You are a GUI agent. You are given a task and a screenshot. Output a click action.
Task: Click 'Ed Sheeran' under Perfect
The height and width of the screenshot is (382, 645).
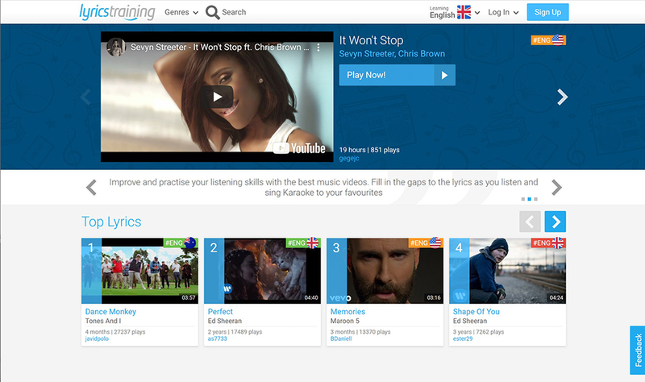(225, 321)
